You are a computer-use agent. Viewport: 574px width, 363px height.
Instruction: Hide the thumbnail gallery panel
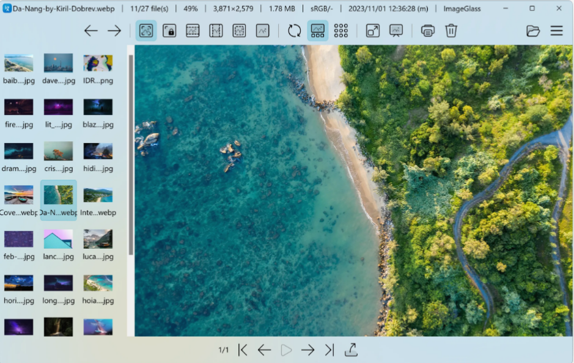click(x=317, y=31)
